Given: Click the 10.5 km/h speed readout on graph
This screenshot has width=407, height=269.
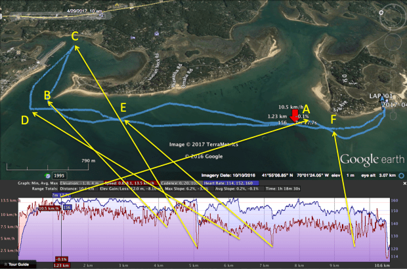Looking at the screenshot, I should coord(49,207).
